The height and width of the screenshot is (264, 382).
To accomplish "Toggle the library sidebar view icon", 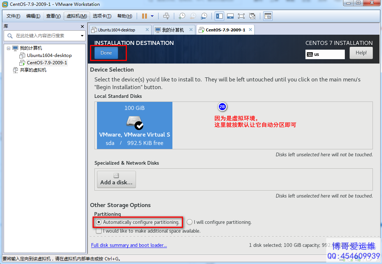I will click(219, 16).
